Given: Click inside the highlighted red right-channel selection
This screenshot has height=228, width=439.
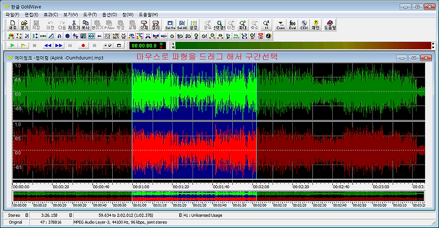Looking at the screenshot, I should pos(194,150).
